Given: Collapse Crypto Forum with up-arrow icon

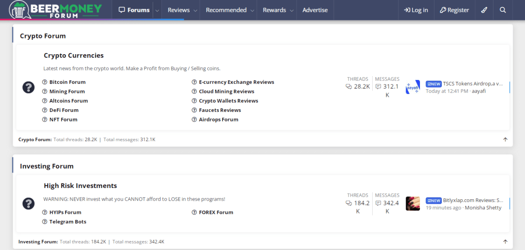Looking at the screenshot, I should point(505,139).
